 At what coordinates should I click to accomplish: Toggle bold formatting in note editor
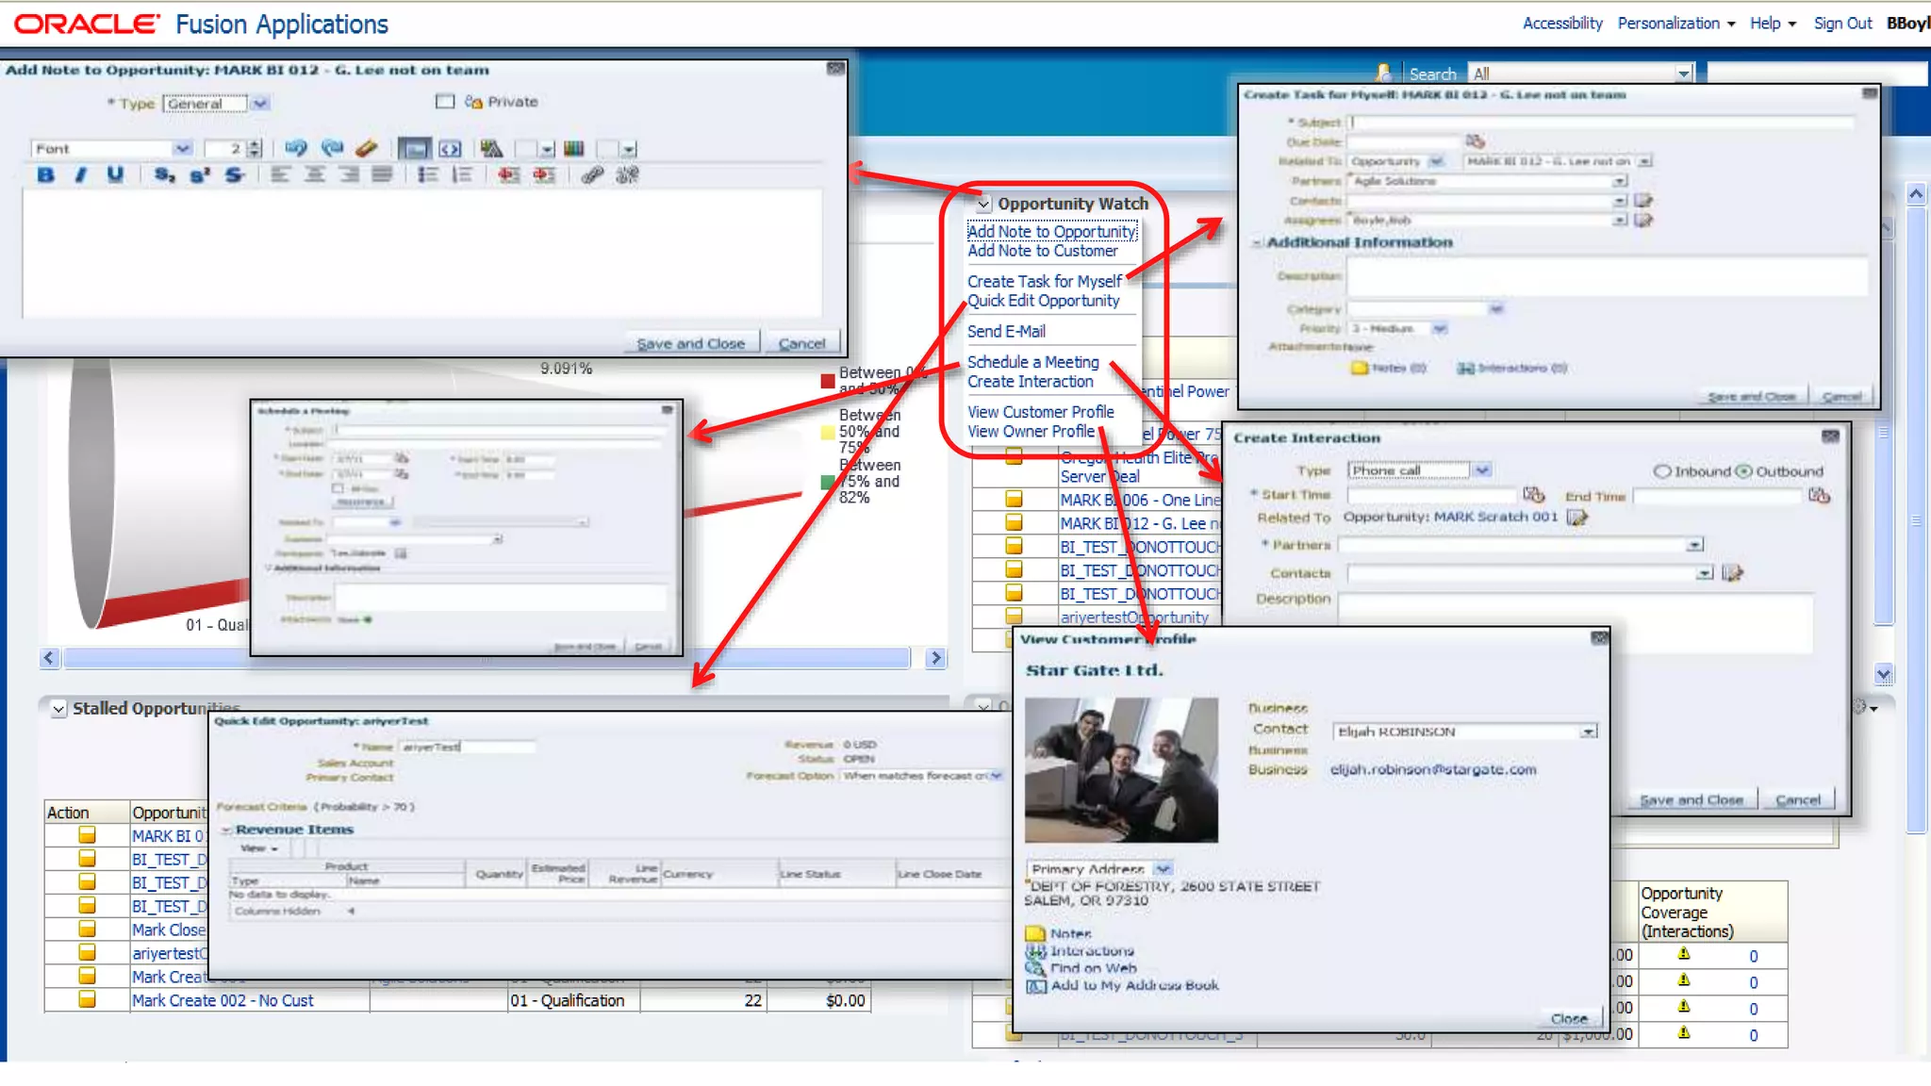click(x=45, y=175)
